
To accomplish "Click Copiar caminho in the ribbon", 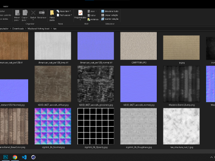I will 5,15.
